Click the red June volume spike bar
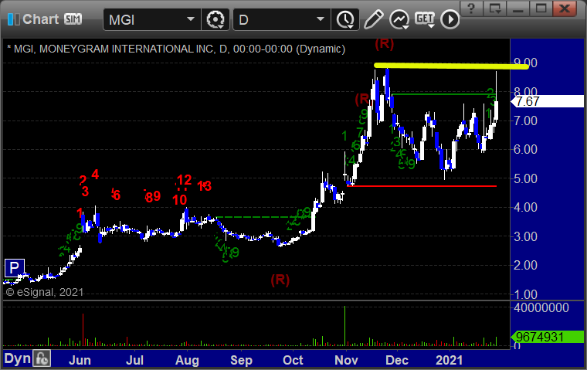 click(x=83, y=330)
